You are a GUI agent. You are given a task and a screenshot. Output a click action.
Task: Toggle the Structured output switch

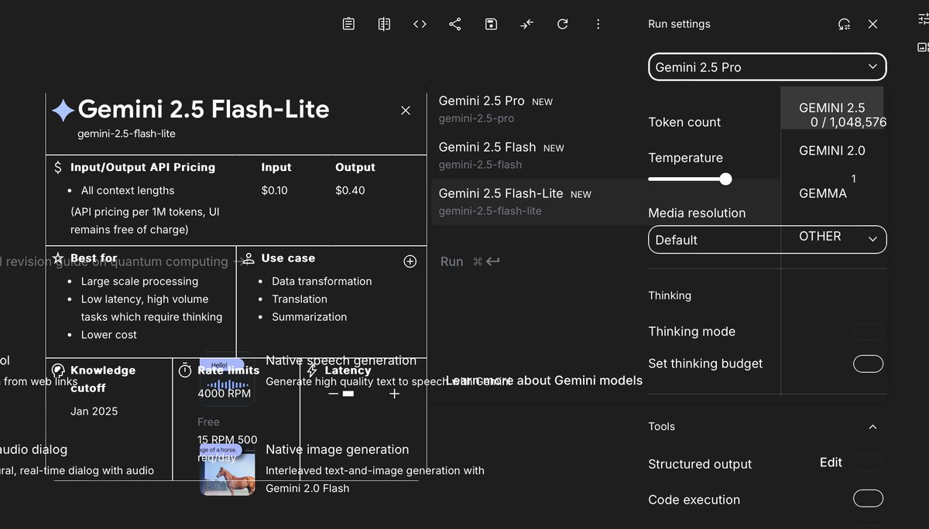coord(868,463)
